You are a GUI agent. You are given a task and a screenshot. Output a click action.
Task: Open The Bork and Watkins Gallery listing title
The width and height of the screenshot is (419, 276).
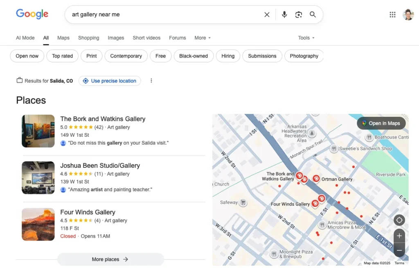[x=103, y=119]
